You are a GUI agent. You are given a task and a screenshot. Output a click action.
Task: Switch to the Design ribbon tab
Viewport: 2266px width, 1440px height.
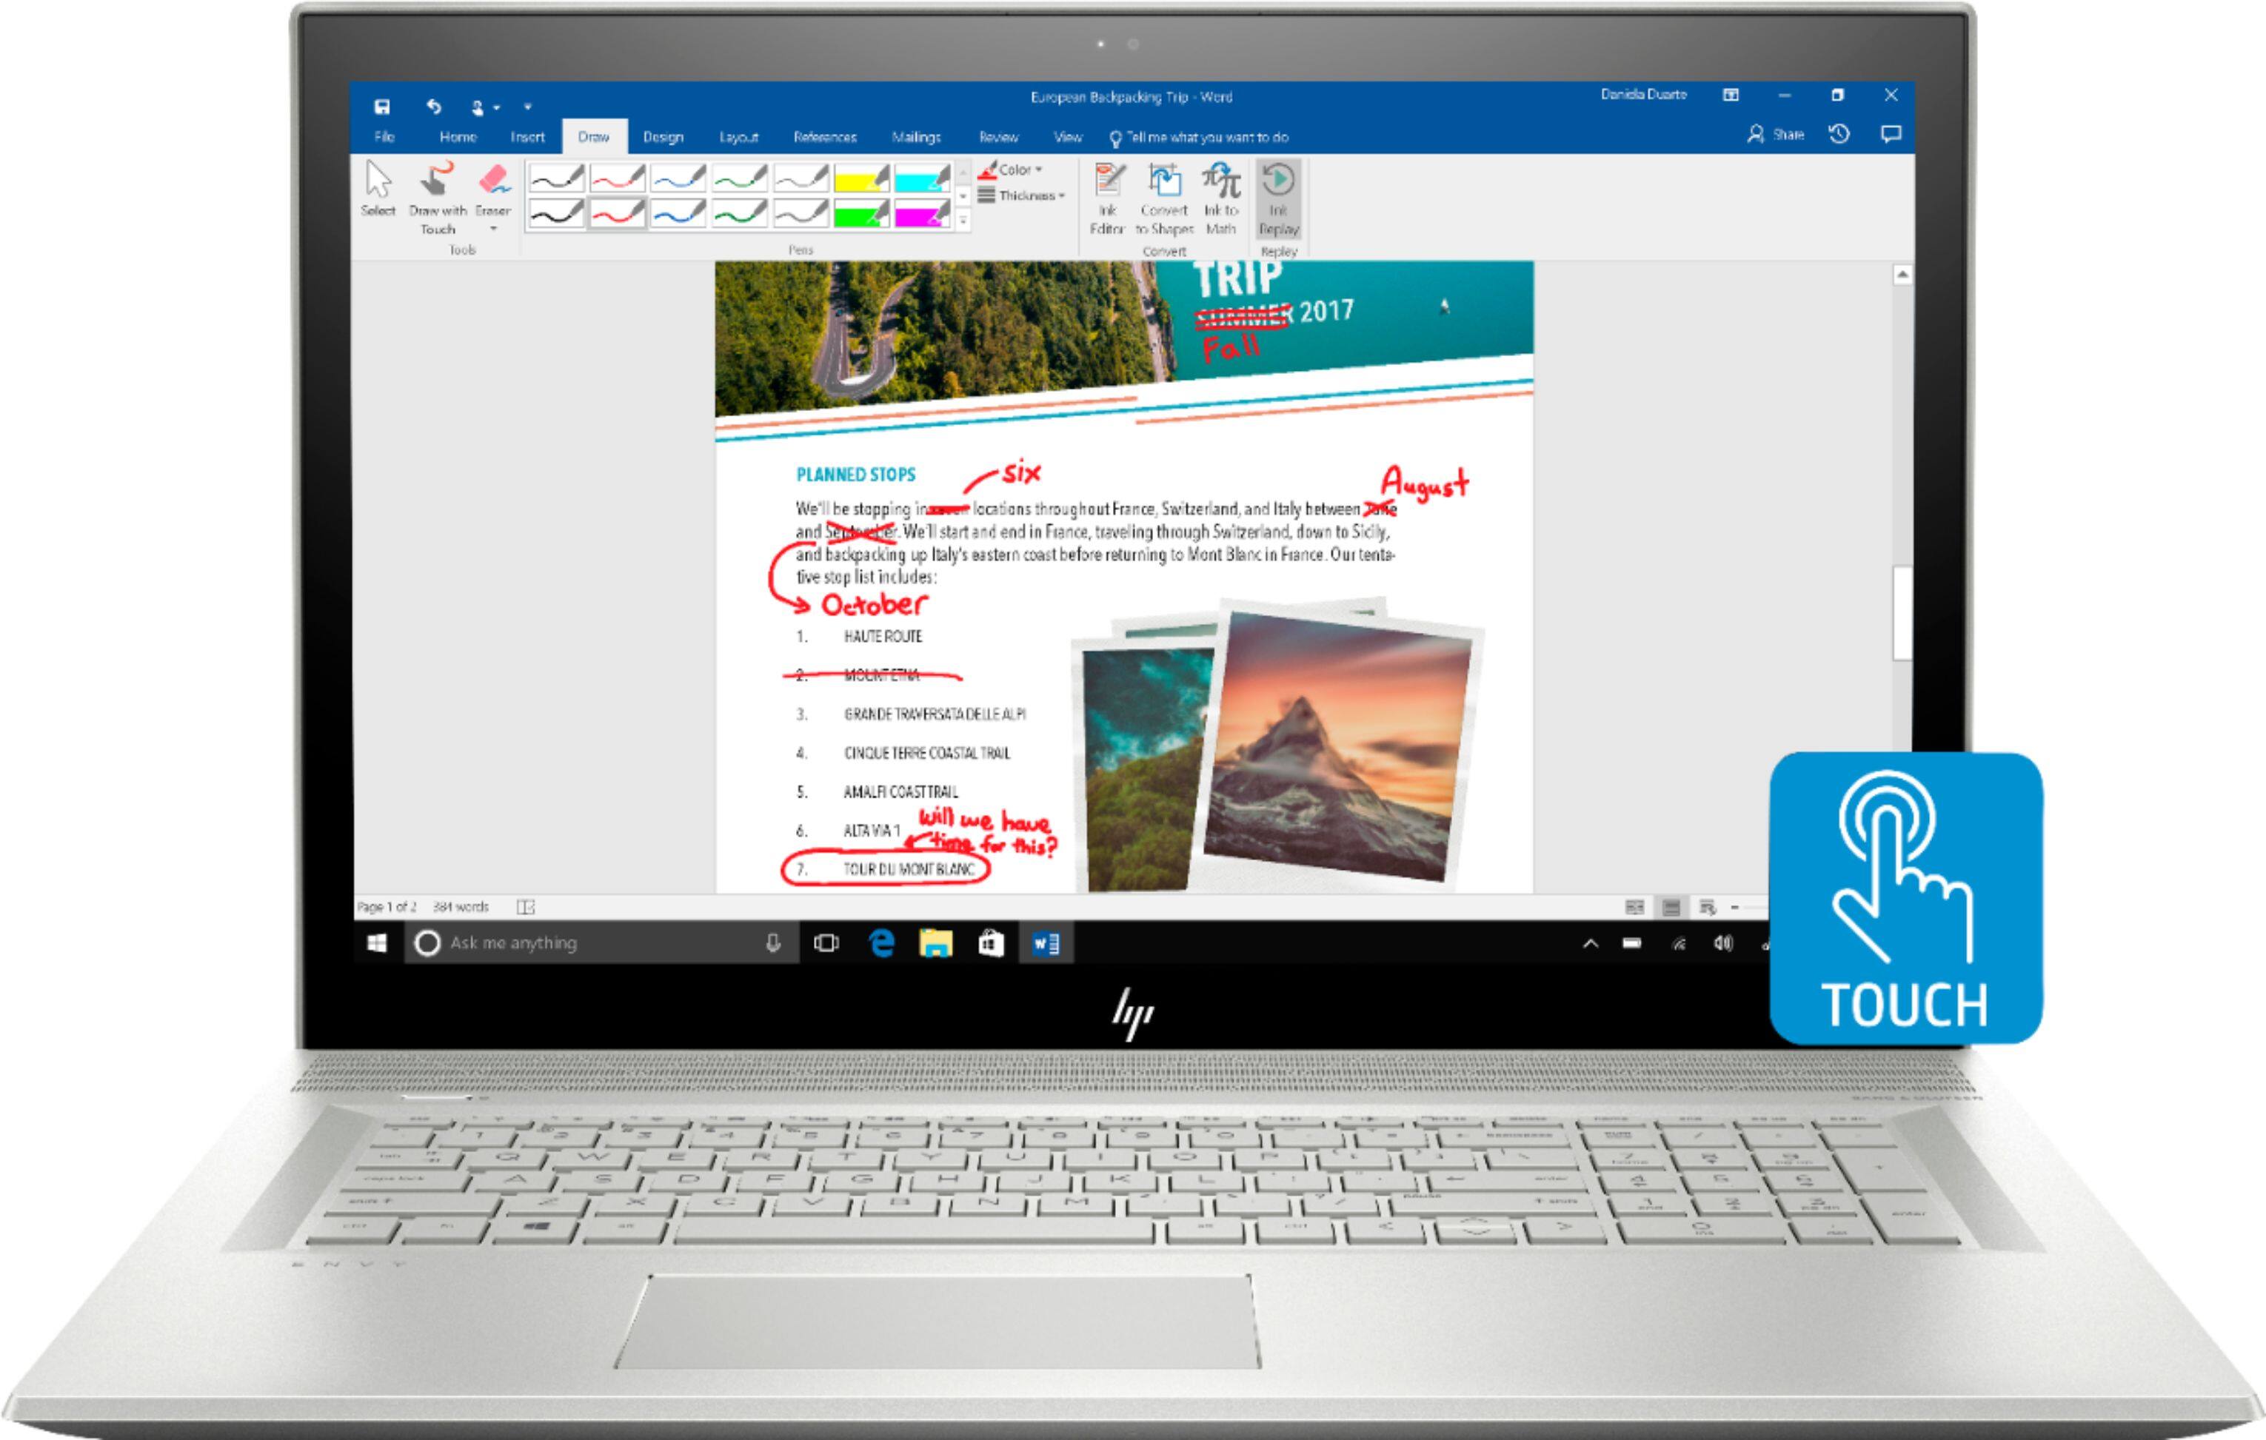[663, 137]
